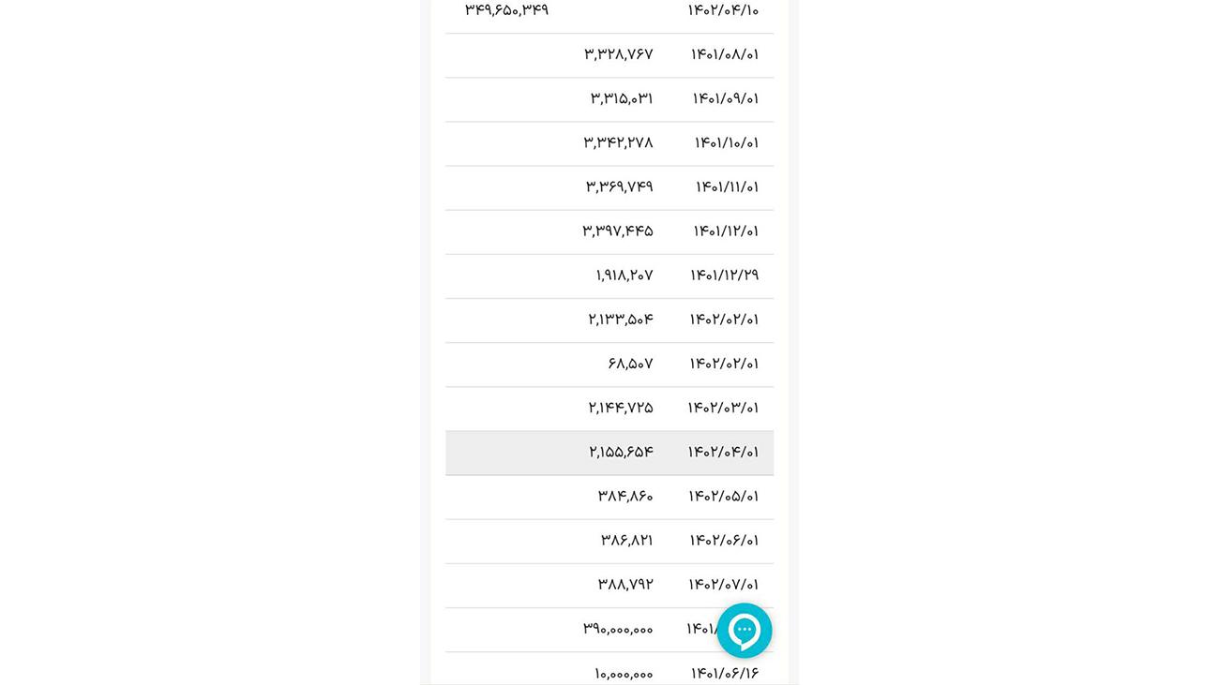The height and width of the screenshot is (685, 1219).
Task: Select the row dated ۱۴۰۲/۰۴/۱۰
Action: pos(609,11)
